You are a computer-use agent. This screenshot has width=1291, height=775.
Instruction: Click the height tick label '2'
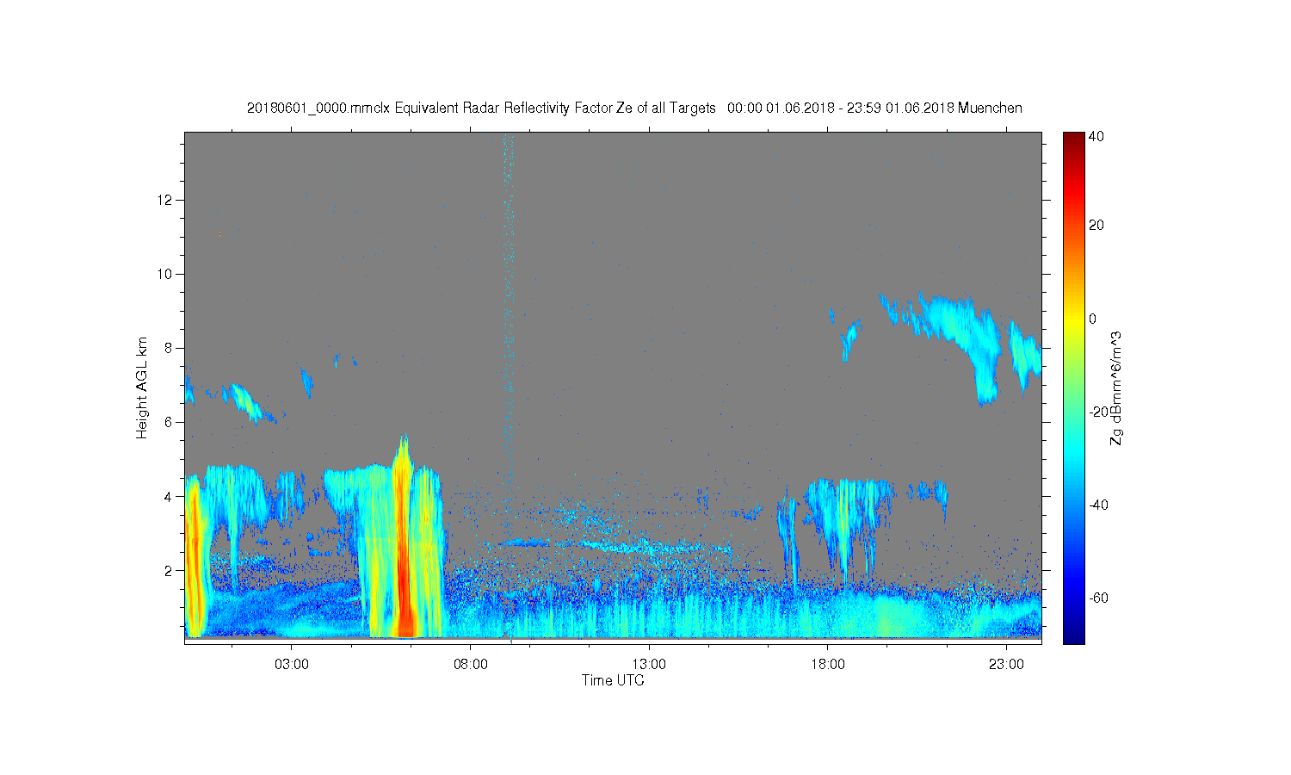[170, 570]
